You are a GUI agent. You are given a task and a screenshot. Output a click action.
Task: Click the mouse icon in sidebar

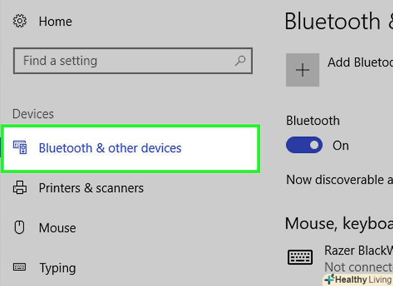20,228
